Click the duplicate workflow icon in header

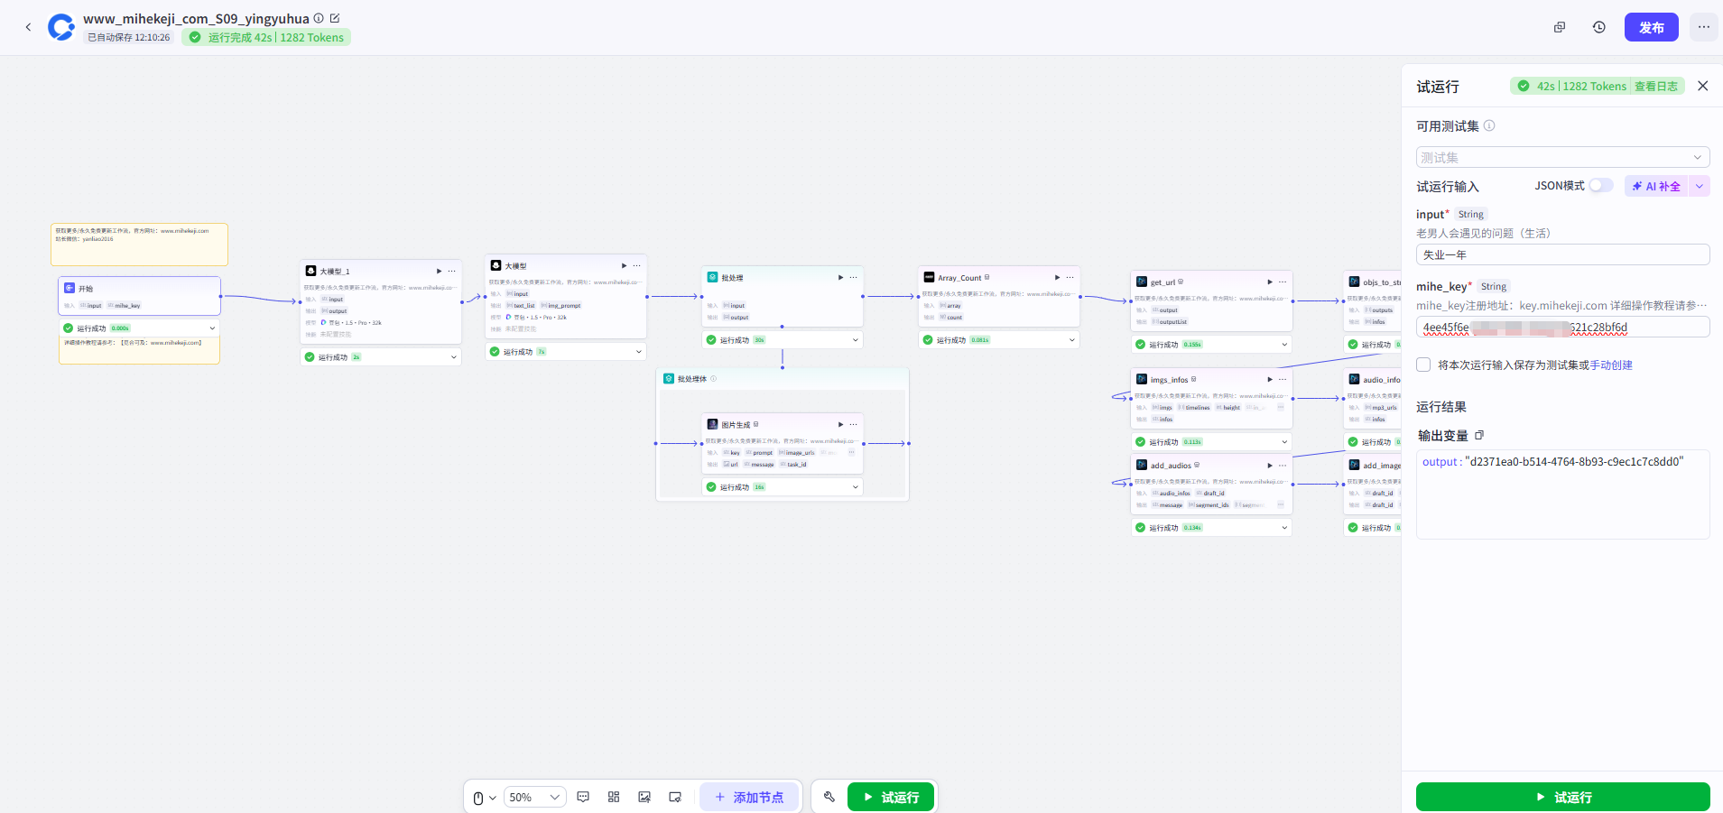(1559, 27)
